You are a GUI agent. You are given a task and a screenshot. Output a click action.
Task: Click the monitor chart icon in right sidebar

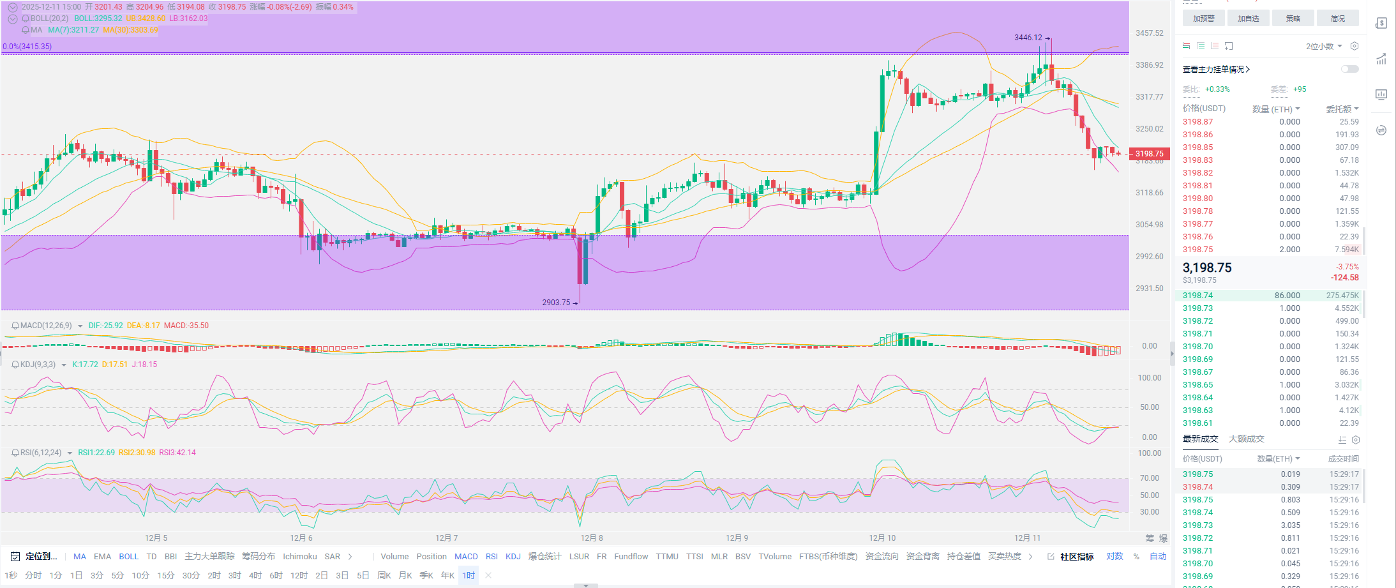[1381, 94]
